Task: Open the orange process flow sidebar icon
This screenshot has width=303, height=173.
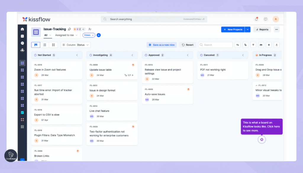Action: coord(22,120)
